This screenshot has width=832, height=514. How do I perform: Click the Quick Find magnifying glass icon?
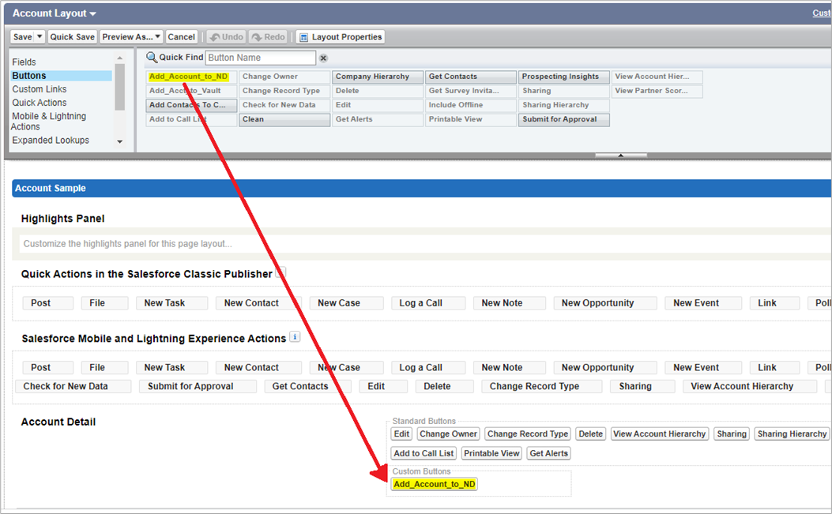(x=152, y=57)
